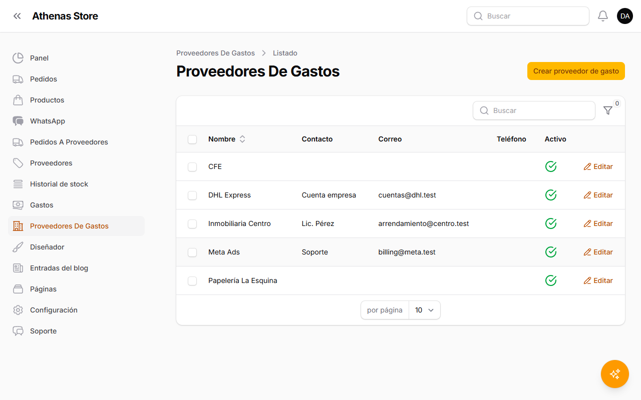Go to Pedidos in sidebar
Screen dimensions: 641x400
click(x=76, y=79)
